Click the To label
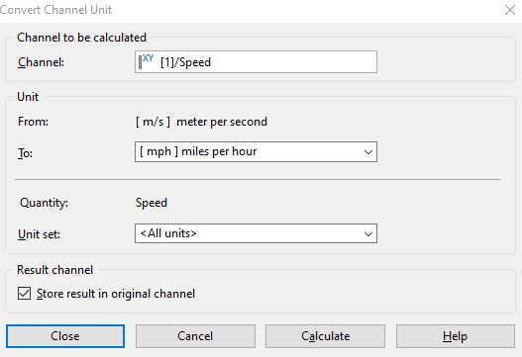Viewport: 522px width, 357px height. click(25, 153)
